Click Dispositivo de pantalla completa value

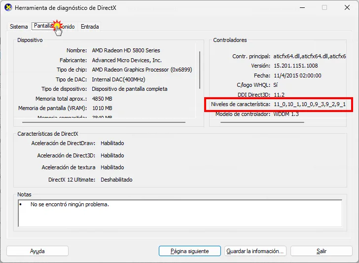[x=129, y=89]
